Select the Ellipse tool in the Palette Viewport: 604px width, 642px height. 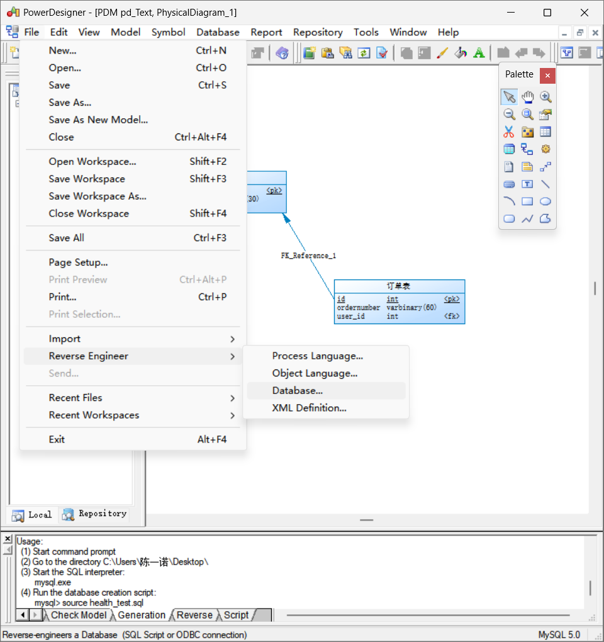(x=545, y=201)
